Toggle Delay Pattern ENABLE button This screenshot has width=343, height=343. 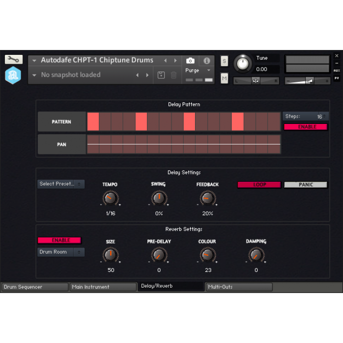(306, 127)
